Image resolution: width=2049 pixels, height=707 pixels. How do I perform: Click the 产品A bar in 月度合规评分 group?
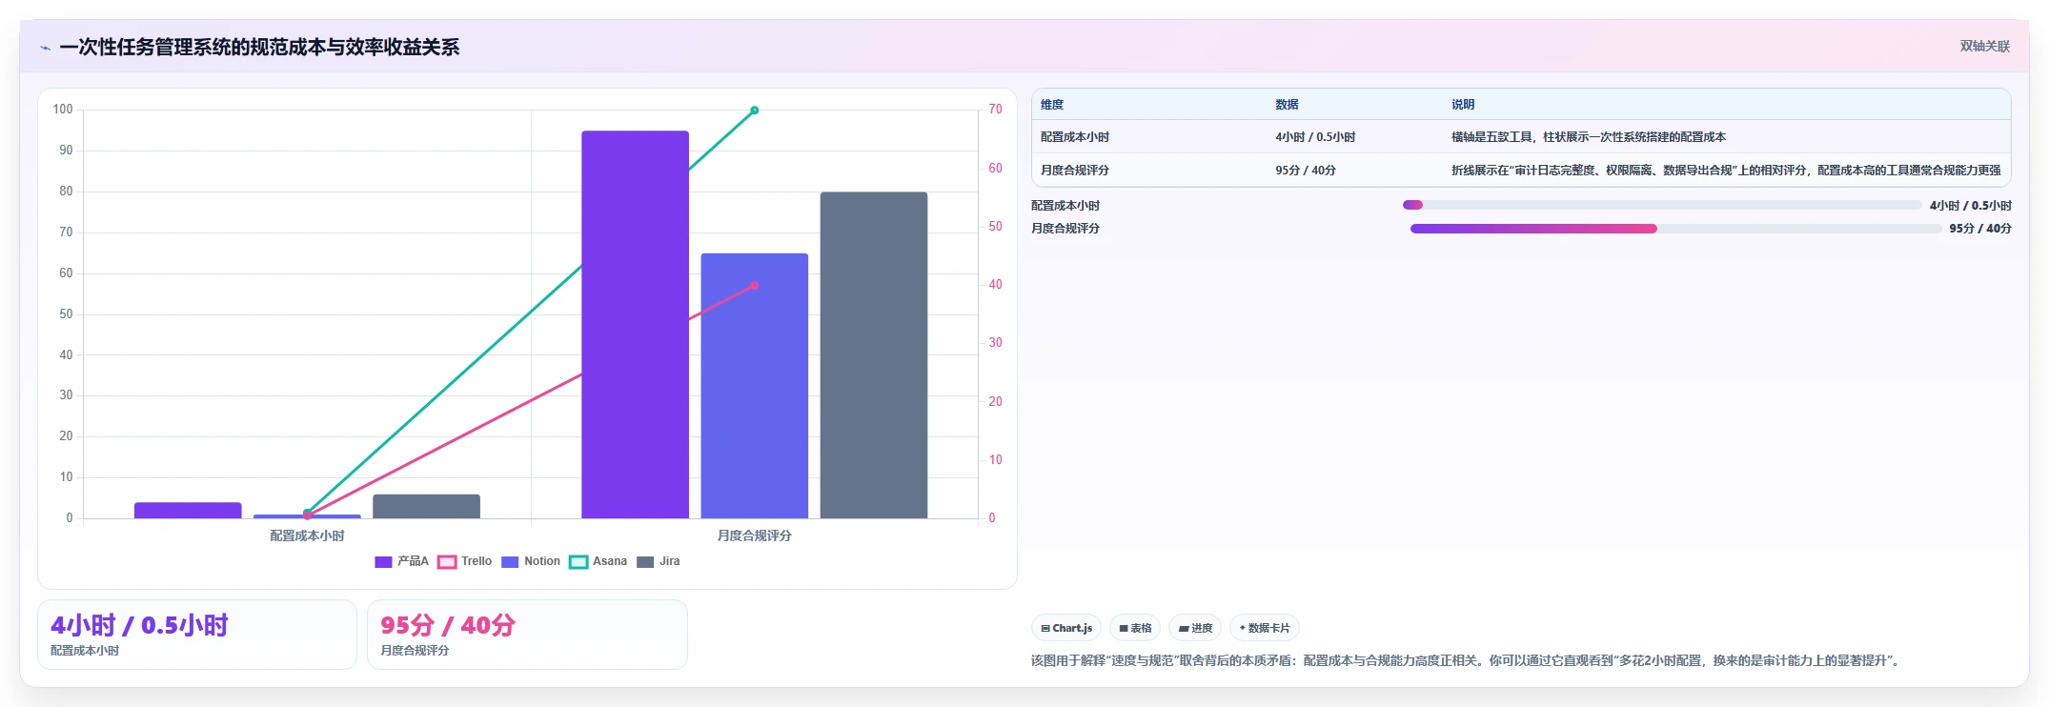tap(635, 325)
